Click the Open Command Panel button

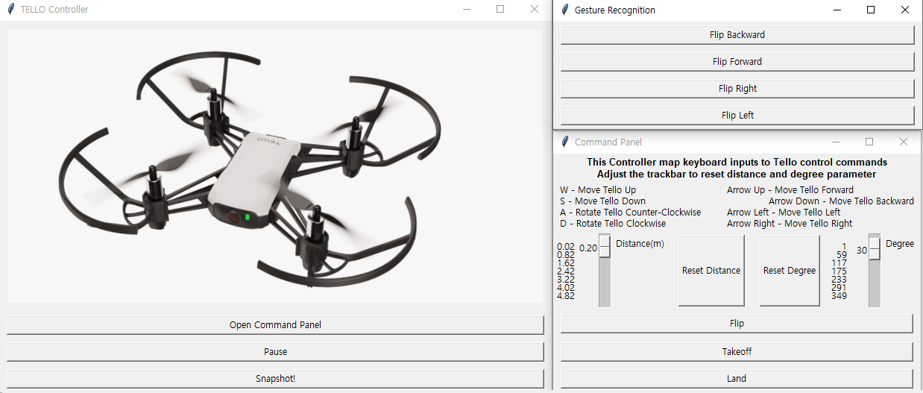pos(275,325)
